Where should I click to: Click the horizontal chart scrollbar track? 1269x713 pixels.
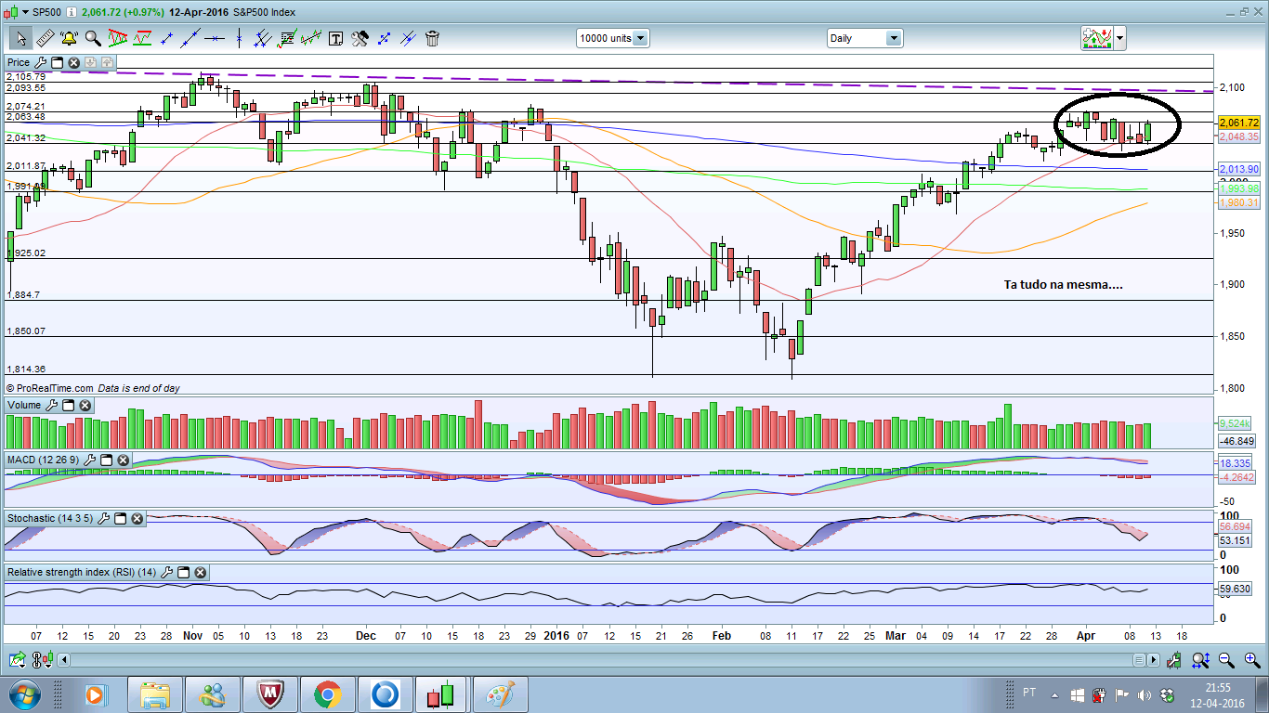coord(595,660)
